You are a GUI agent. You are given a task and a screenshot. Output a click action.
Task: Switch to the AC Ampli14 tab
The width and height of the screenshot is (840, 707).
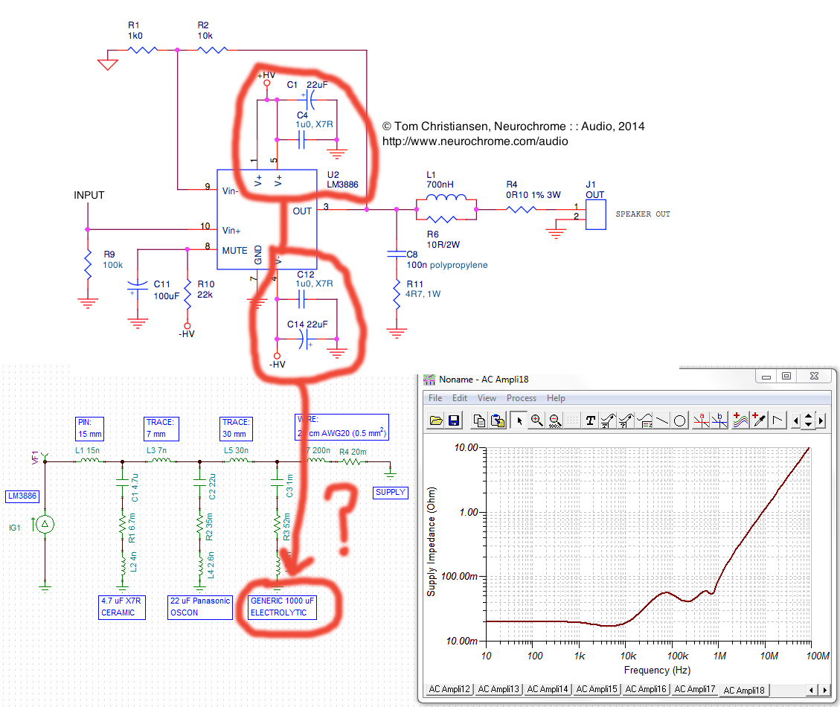[548, 689]
